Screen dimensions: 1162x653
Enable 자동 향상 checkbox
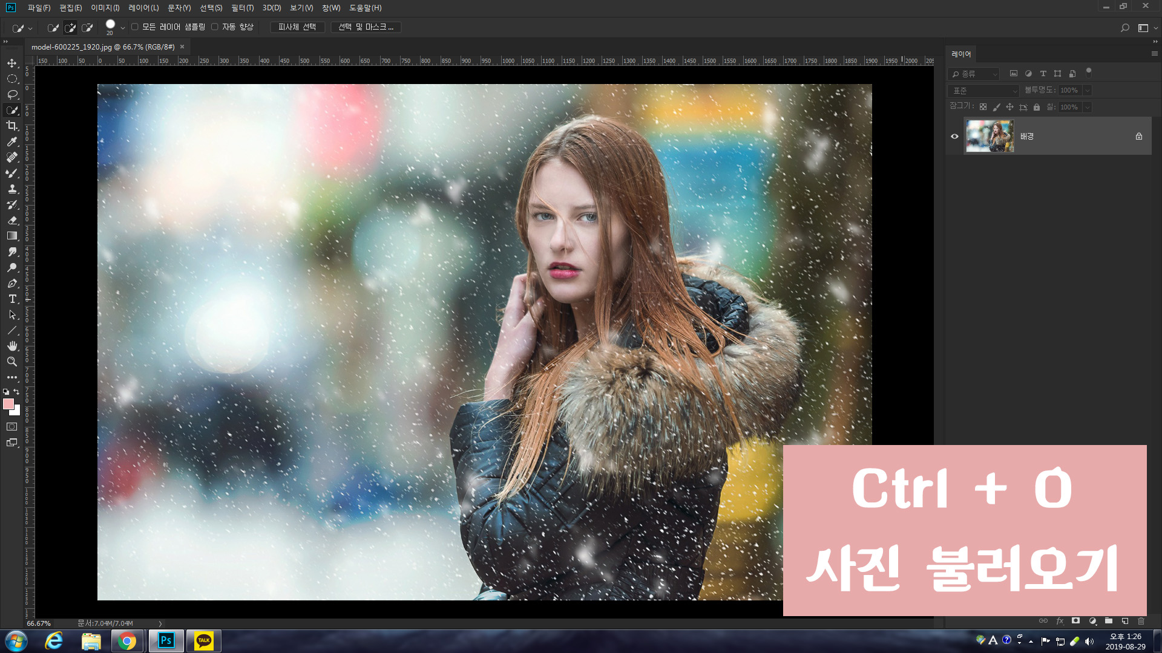point(215,27)
